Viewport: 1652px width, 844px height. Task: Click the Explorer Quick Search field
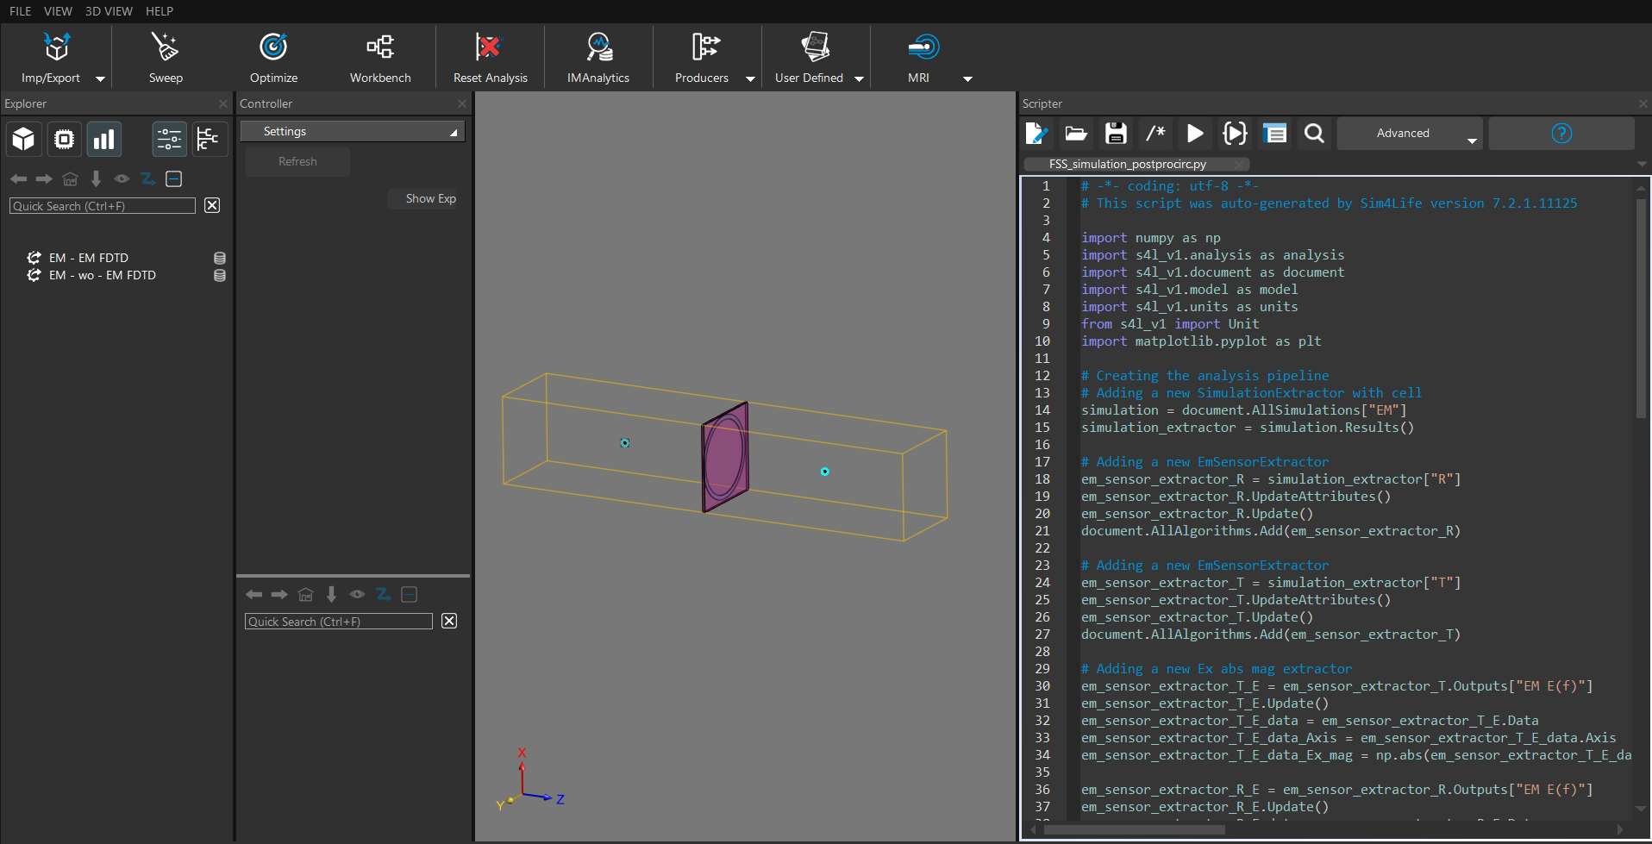click(x=103, y=206)
